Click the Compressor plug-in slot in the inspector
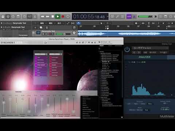 (x=23, y=35)
